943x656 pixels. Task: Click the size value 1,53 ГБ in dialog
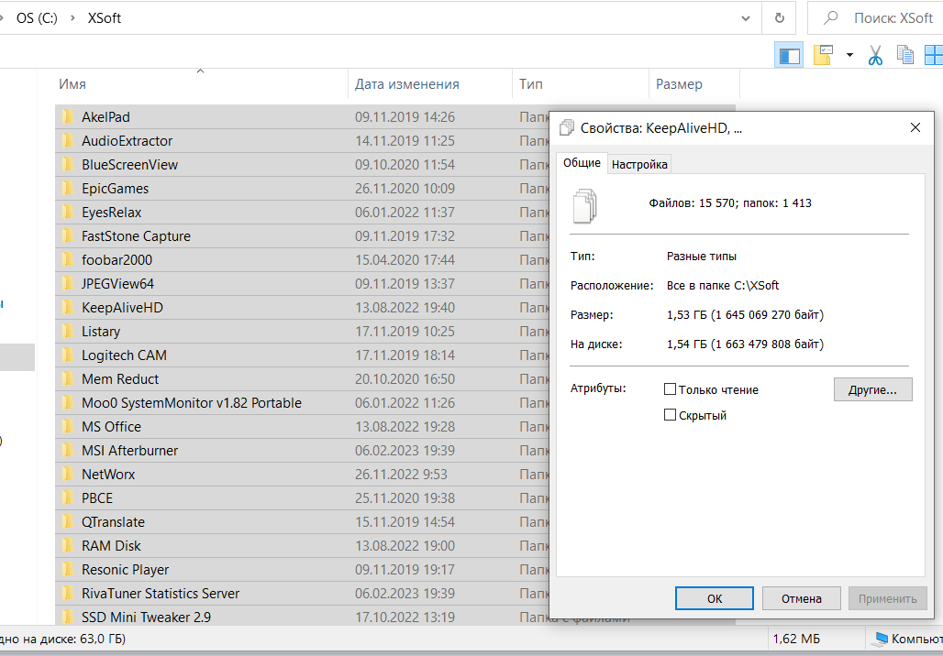click(x=745, y=314)
